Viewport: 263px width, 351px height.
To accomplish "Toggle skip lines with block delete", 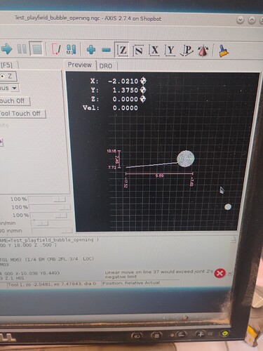I will 56,49.
